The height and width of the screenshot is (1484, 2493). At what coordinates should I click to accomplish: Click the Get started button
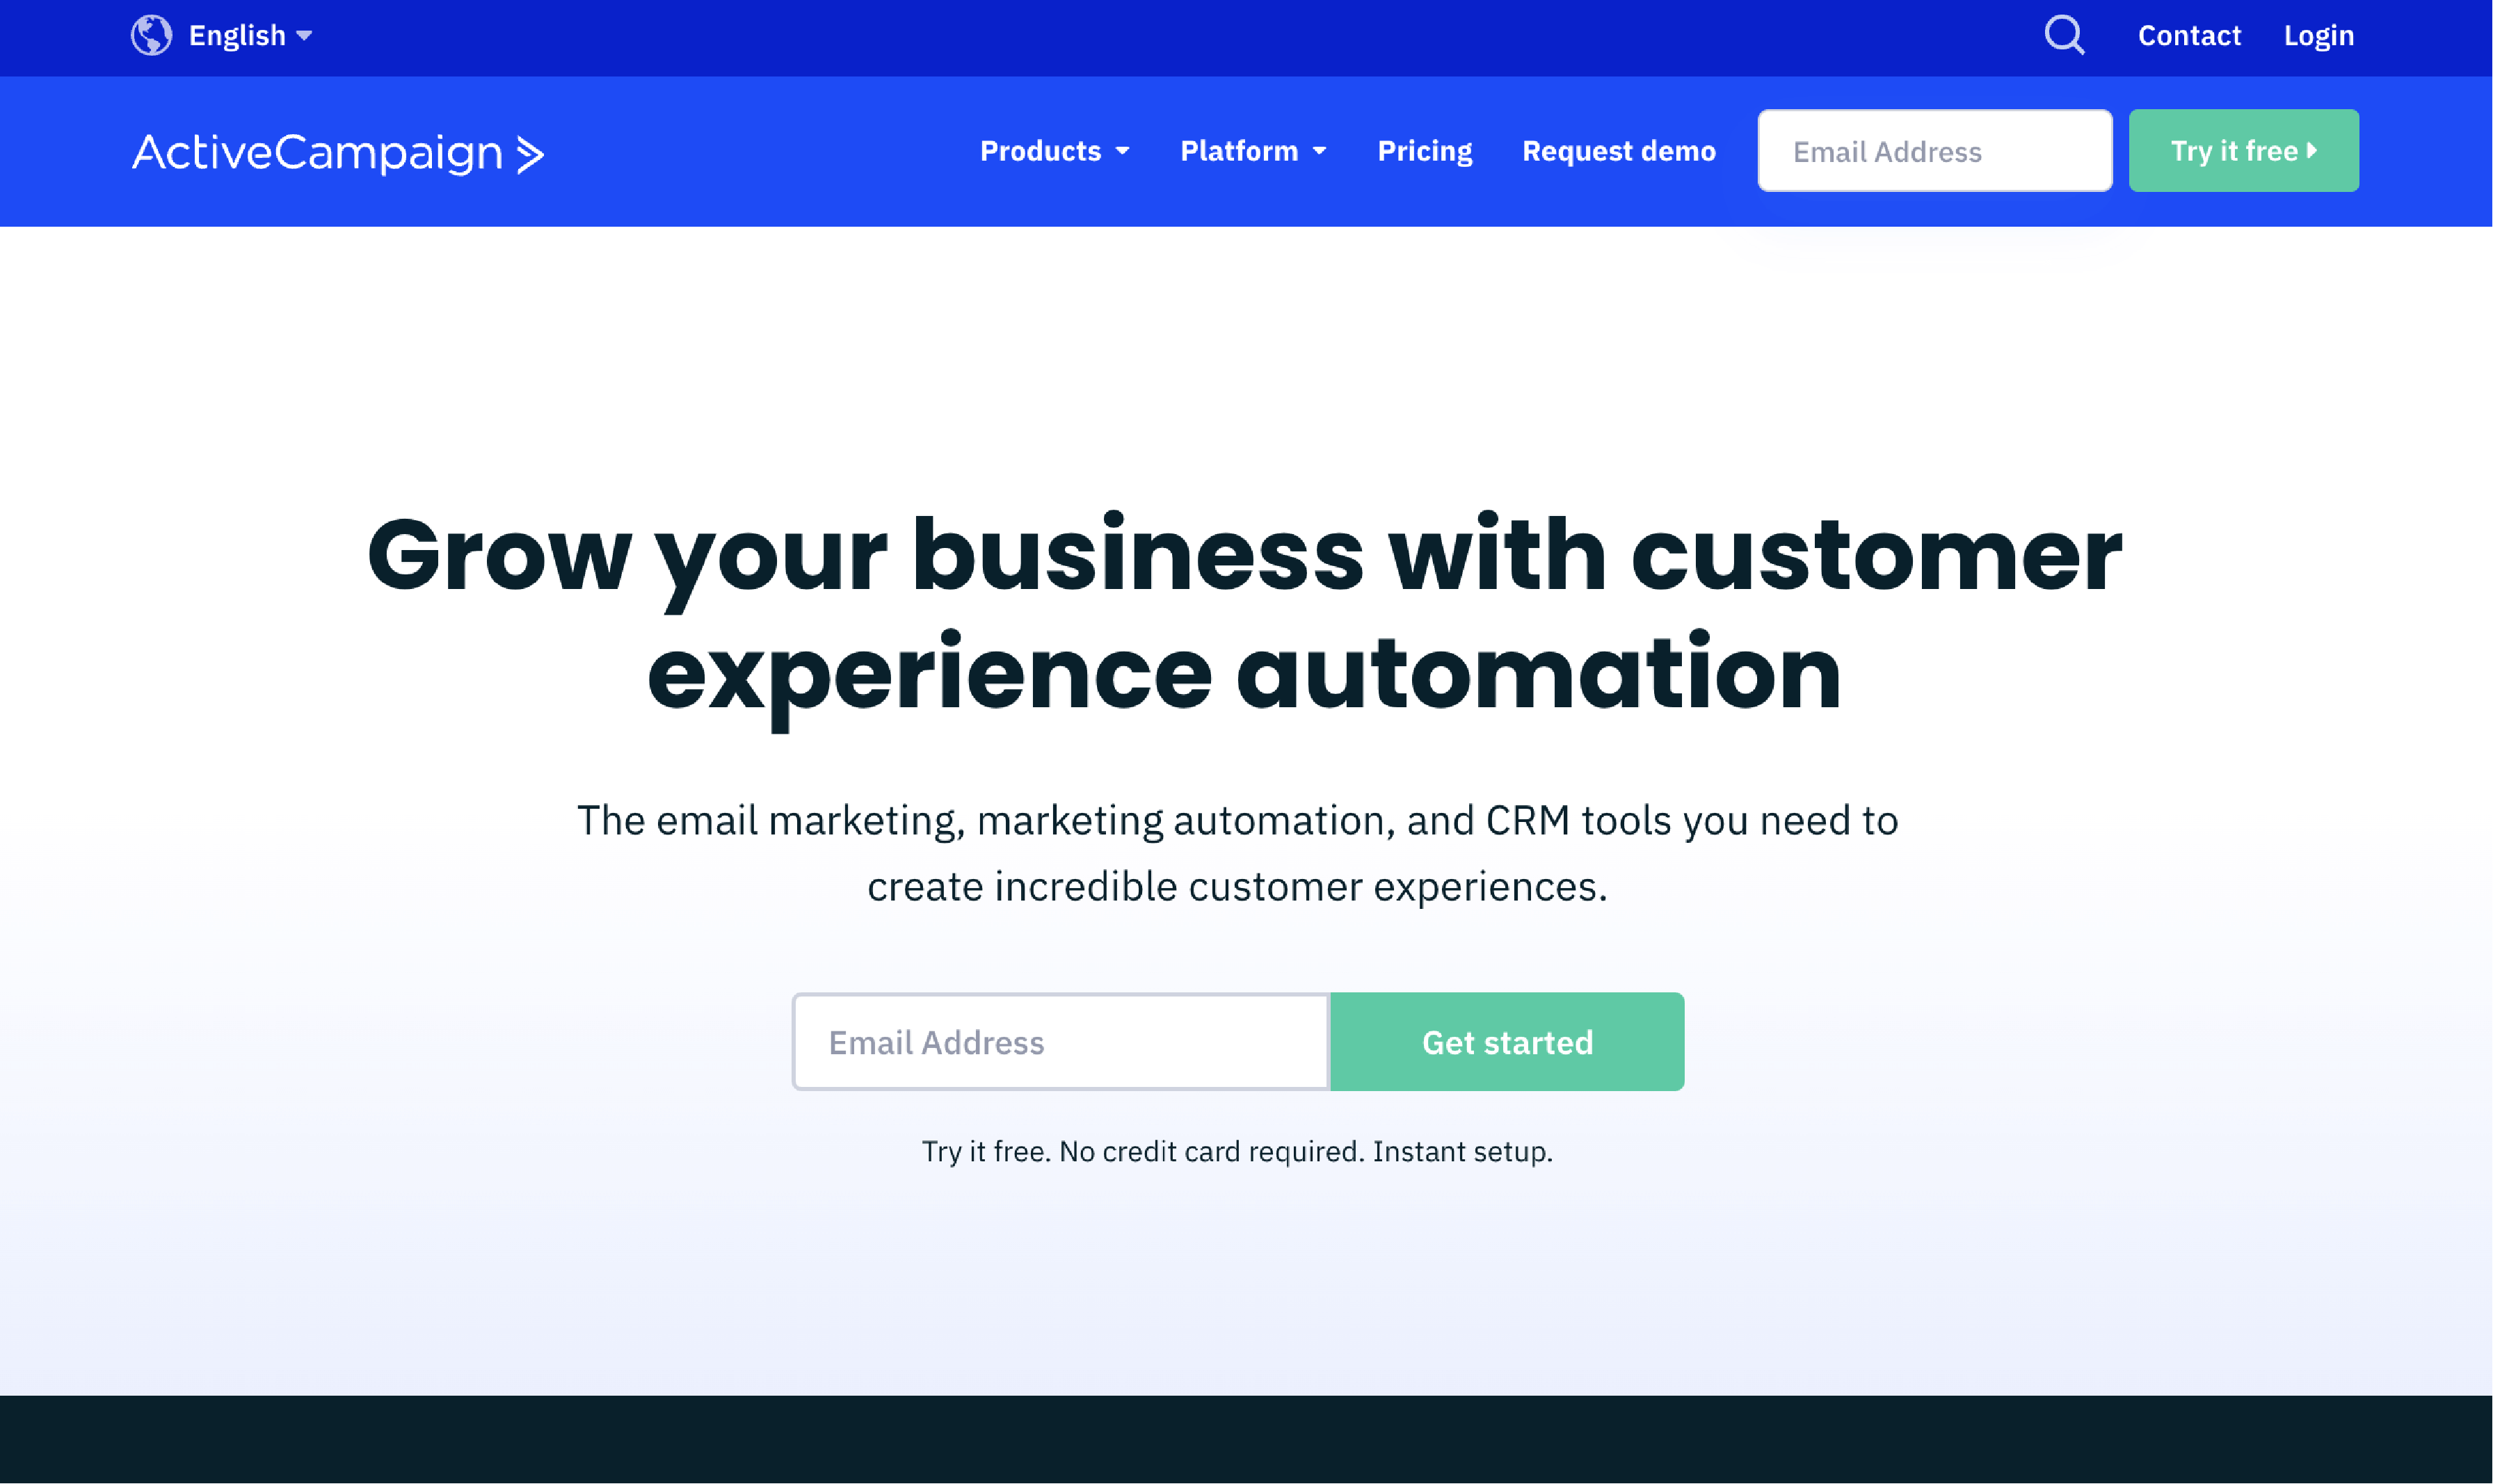pos(1507,1040)
